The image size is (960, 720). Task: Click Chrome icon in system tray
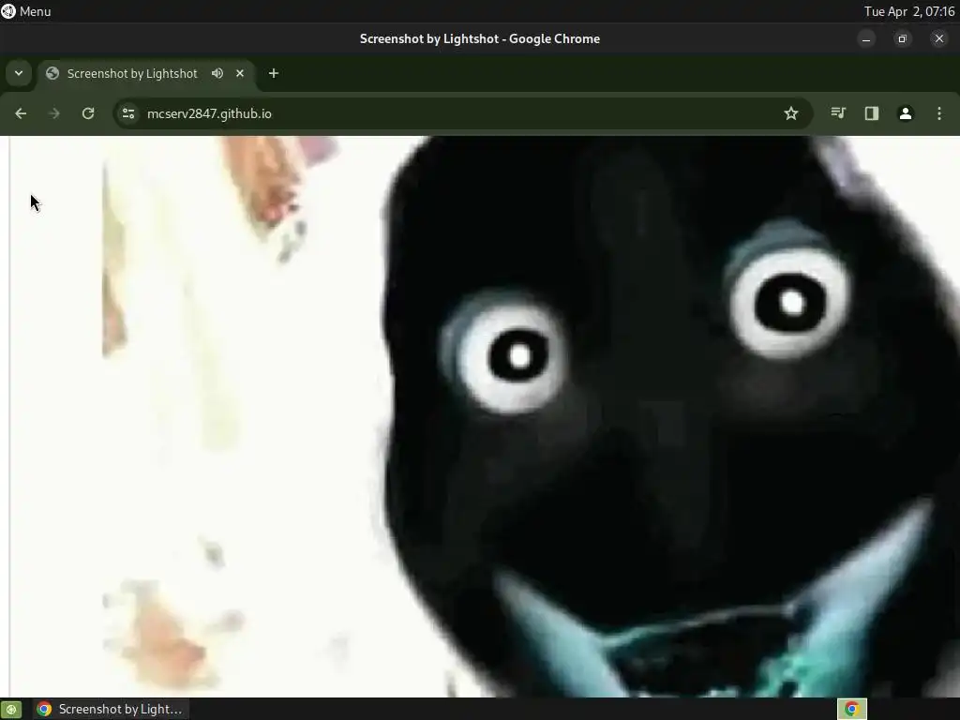pyautogui.click(x=851, y=709)
